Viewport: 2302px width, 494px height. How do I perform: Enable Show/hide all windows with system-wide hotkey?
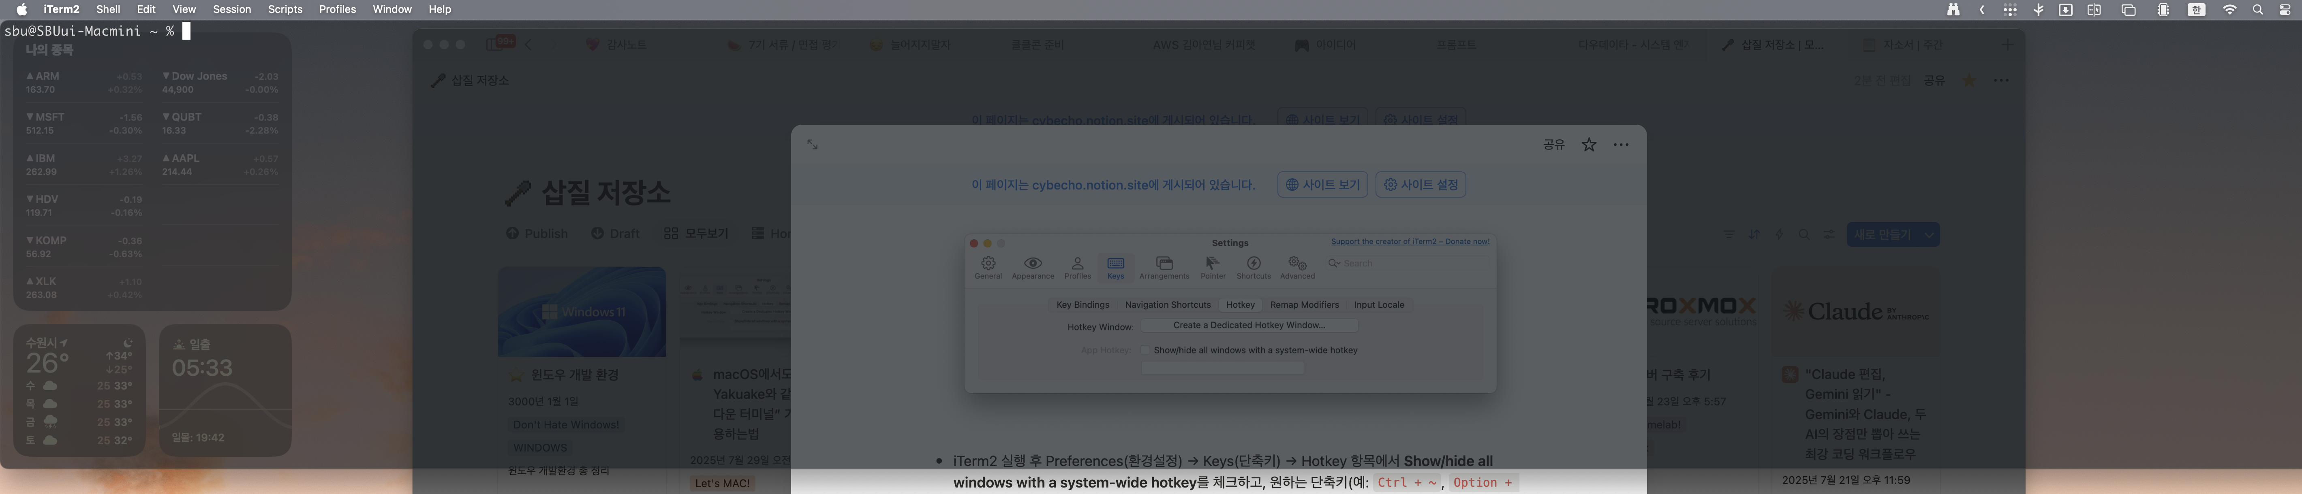pyautogui.click(x=1145, y=350)
